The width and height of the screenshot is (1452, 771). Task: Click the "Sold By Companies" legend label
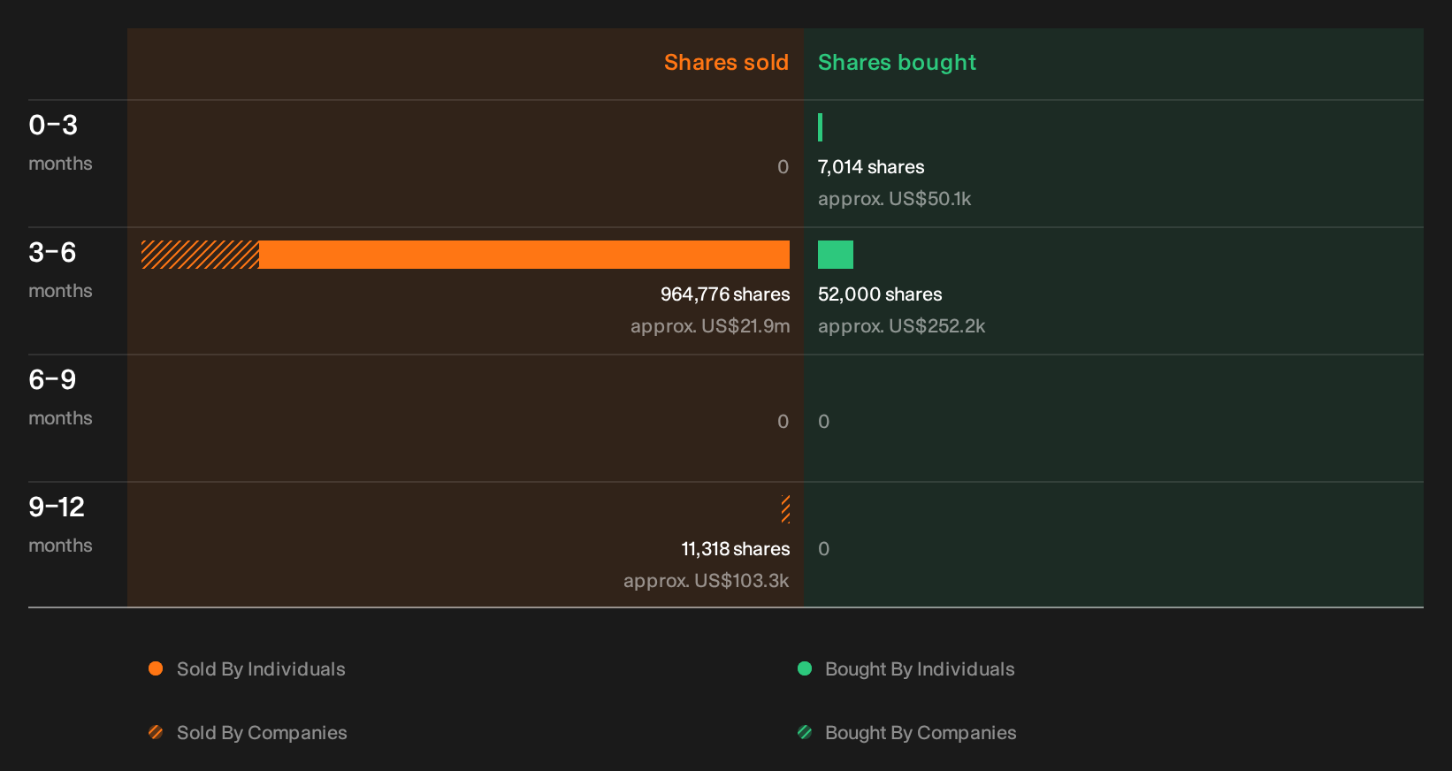[x=262, y=733]
